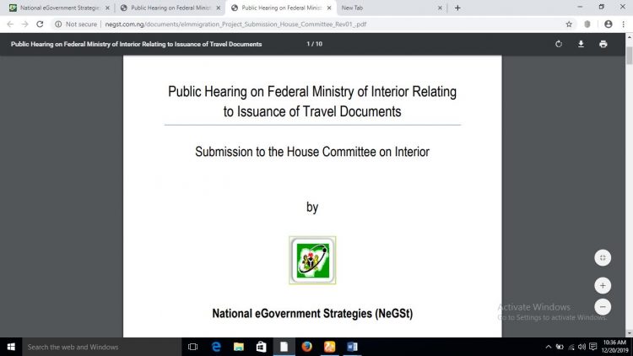Click the NeGSt logo in document
Image resolution: width=633 pixels, height=356 pixels.
312,261
